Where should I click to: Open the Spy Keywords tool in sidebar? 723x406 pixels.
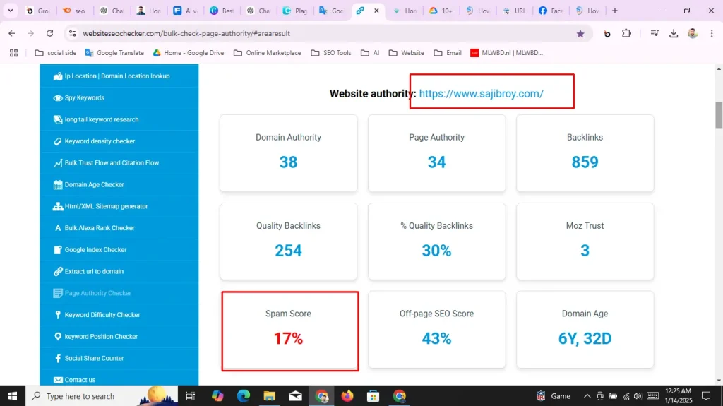(84, 98)
